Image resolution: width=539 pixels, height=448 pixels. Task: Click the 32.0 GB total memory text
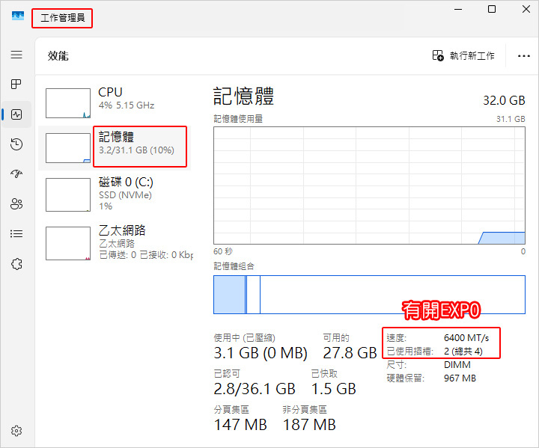pos(504,100)
